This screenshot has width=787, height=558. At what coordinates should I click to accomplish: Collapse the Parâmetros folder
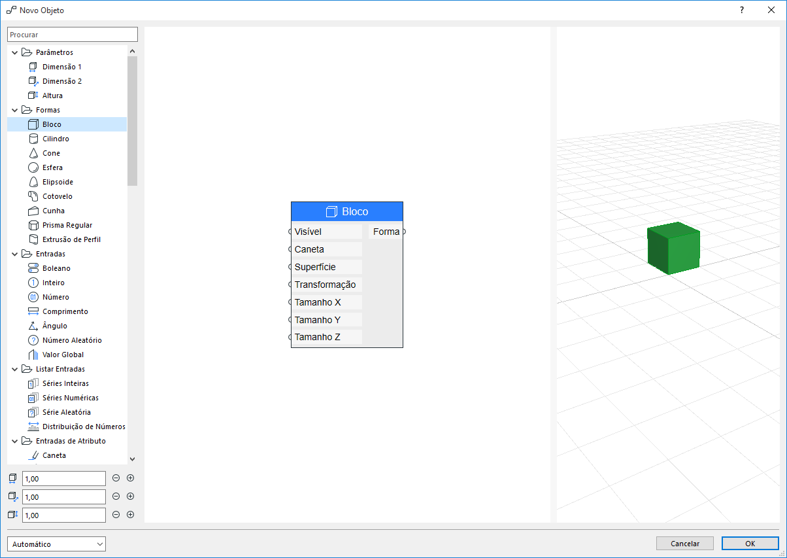click(x=15, y=52)
